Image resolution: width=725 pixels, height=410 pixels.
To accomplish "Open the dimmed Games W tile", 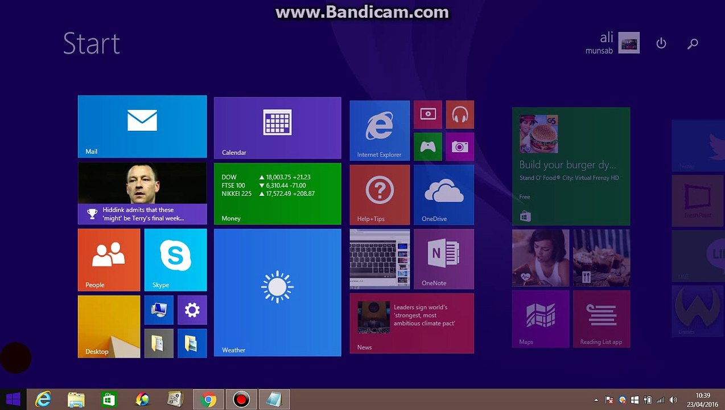I will point(698,311).
